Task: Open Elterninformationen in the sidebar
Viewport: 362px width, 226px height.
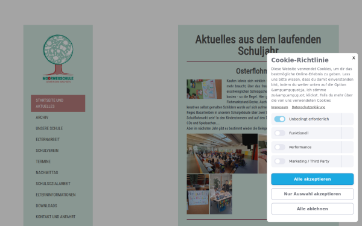Action: pyautogui.click(x=56, y=195)
